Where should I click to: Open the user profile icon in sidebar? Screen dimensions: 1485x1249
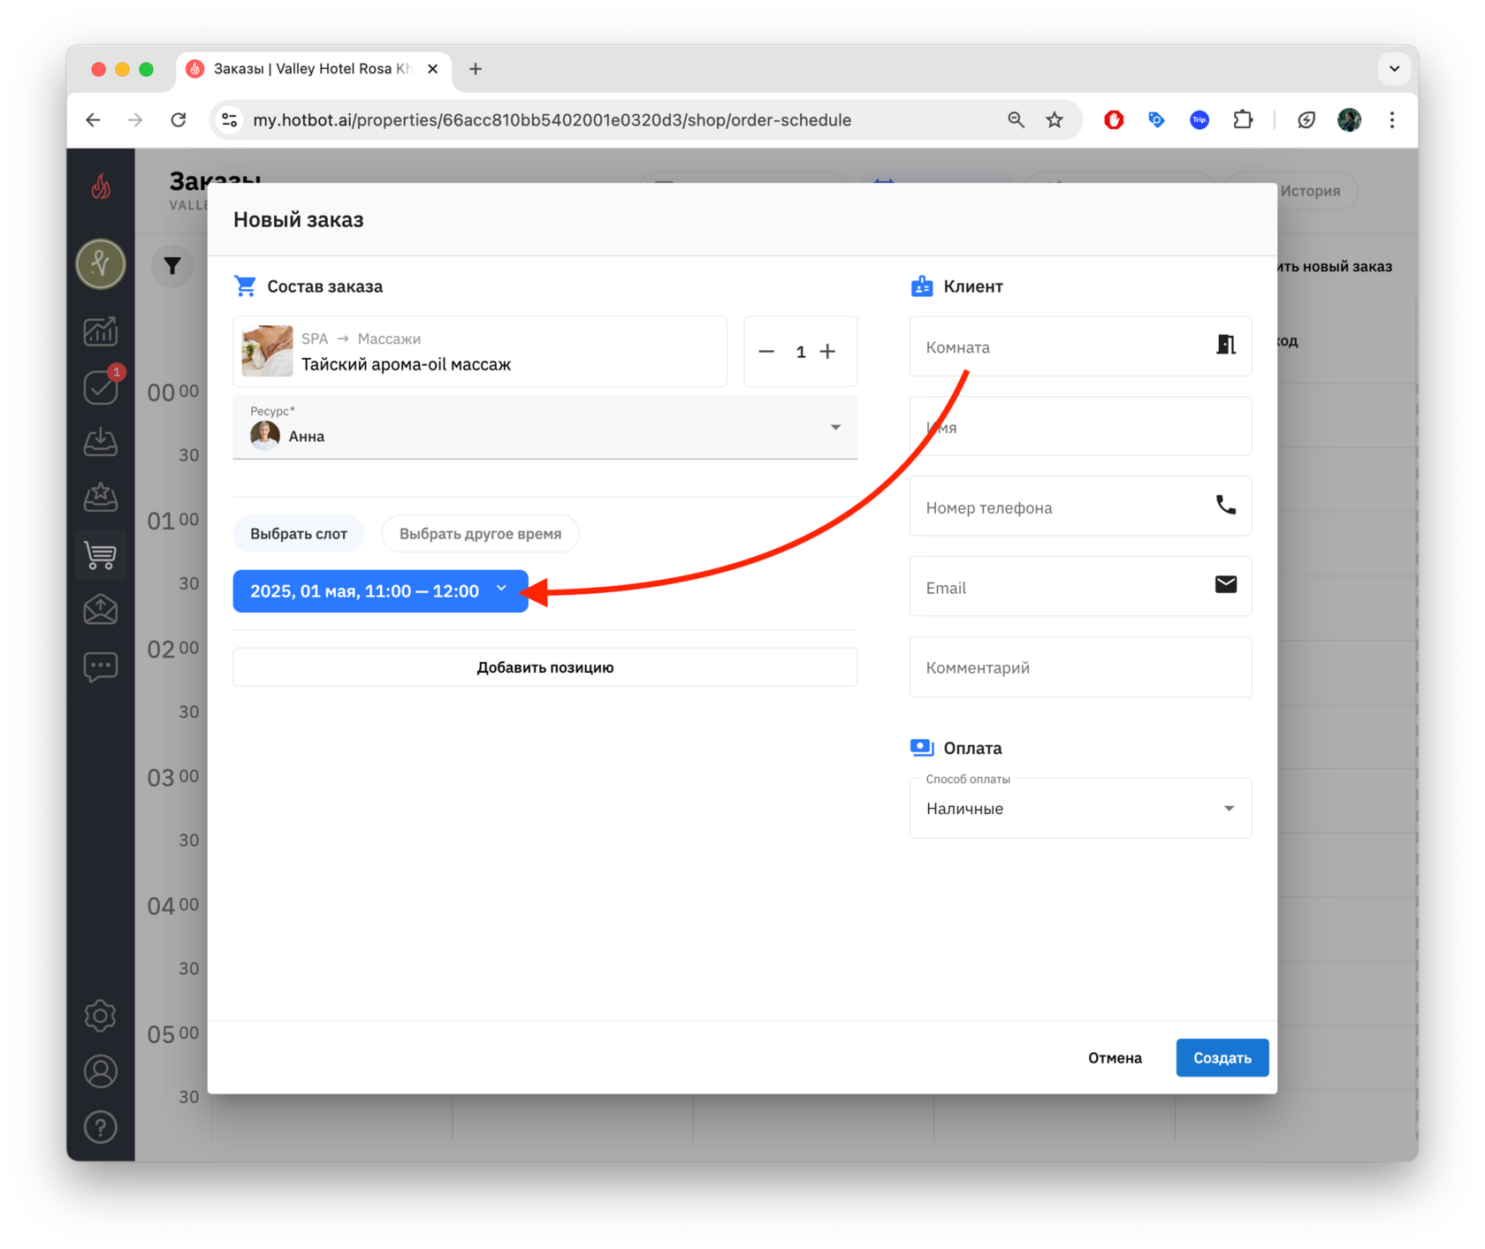[x=101, y=1071]
